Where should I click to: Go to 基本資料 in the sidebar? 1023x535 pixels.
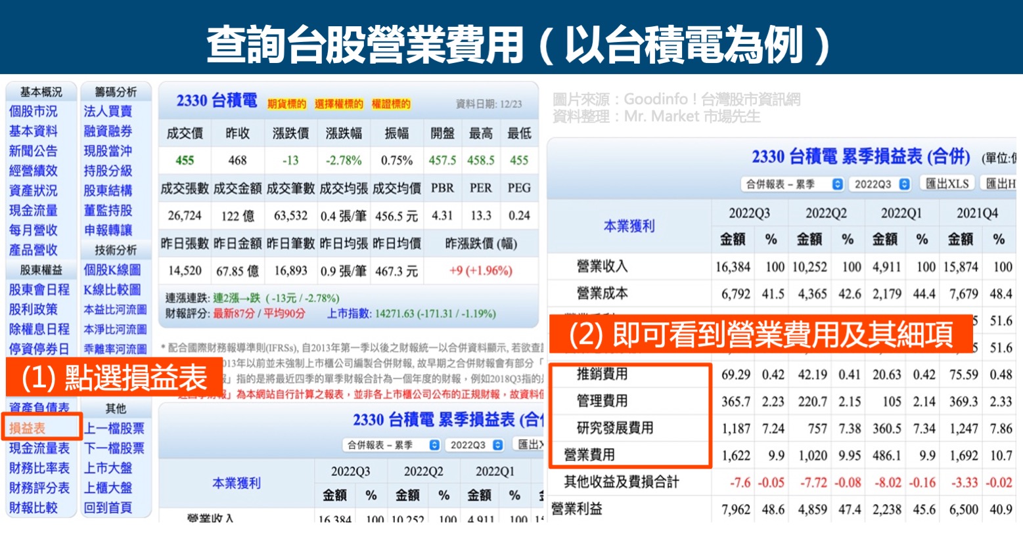click(x=33, y=131)
